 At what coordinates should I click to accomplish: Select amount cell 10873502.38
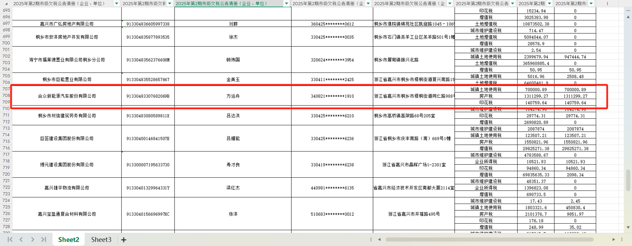(x=536, y=24)
